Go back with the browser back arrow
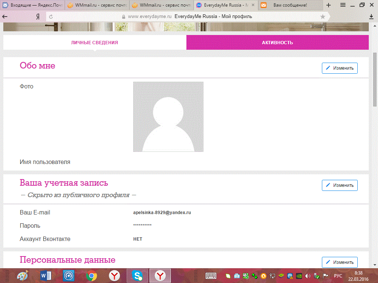Viewport: 378px width, 283px height. coord(5,17)
